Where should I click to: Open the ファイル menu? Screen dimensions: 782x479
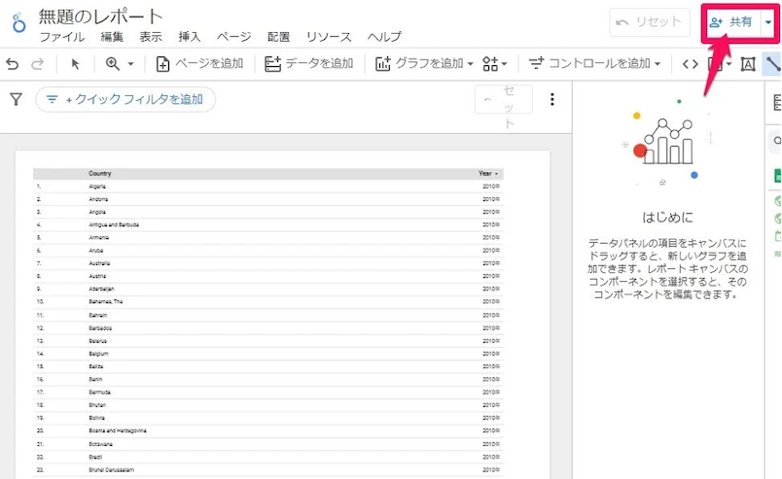coord(61,37)
